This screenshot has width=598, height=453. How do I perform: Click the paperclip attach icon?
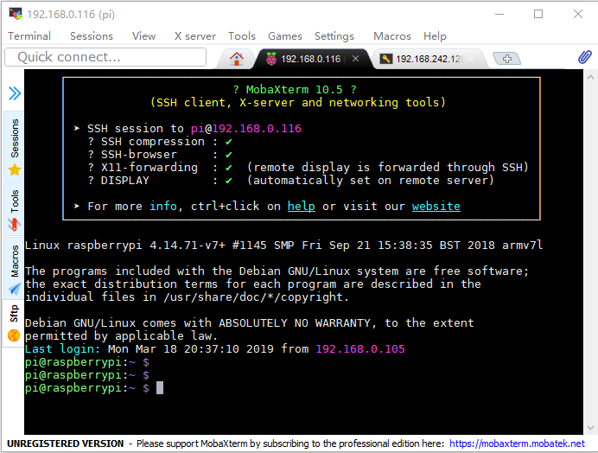[x=584, y=57]
